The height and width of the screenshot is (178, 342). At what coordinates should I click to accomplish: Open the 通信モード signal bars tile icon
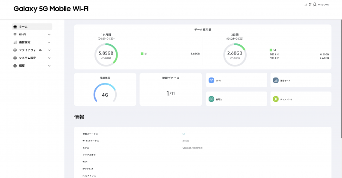(x=276, y=80)
